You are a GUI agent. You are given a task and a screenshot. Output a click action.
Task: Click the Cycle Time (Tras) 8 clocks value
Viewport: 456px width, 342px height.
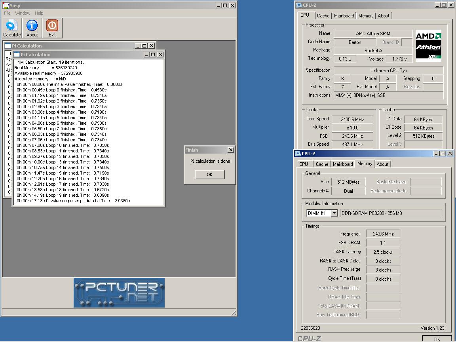[x=383, y=279]
